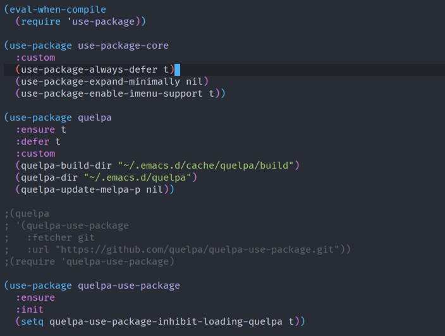Click 'use-package-enable-imenu-support' variable
The height and width of the screenshot is (336, 445).
(111, 93)
